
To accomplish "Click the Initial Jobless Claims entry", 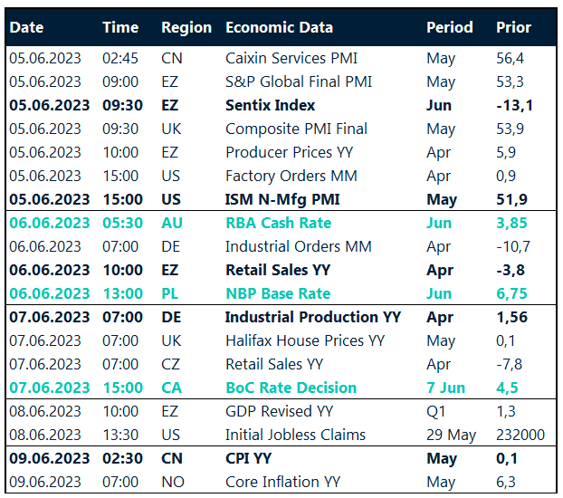I will coord(295,435).
